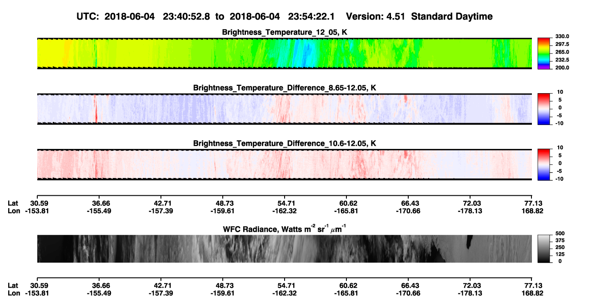Image resolution: width=591 pixels, height=303 pixels.
Task: Click the 'Brightness_Temperature_12_05, K' panel title
Action: (285, 32)
